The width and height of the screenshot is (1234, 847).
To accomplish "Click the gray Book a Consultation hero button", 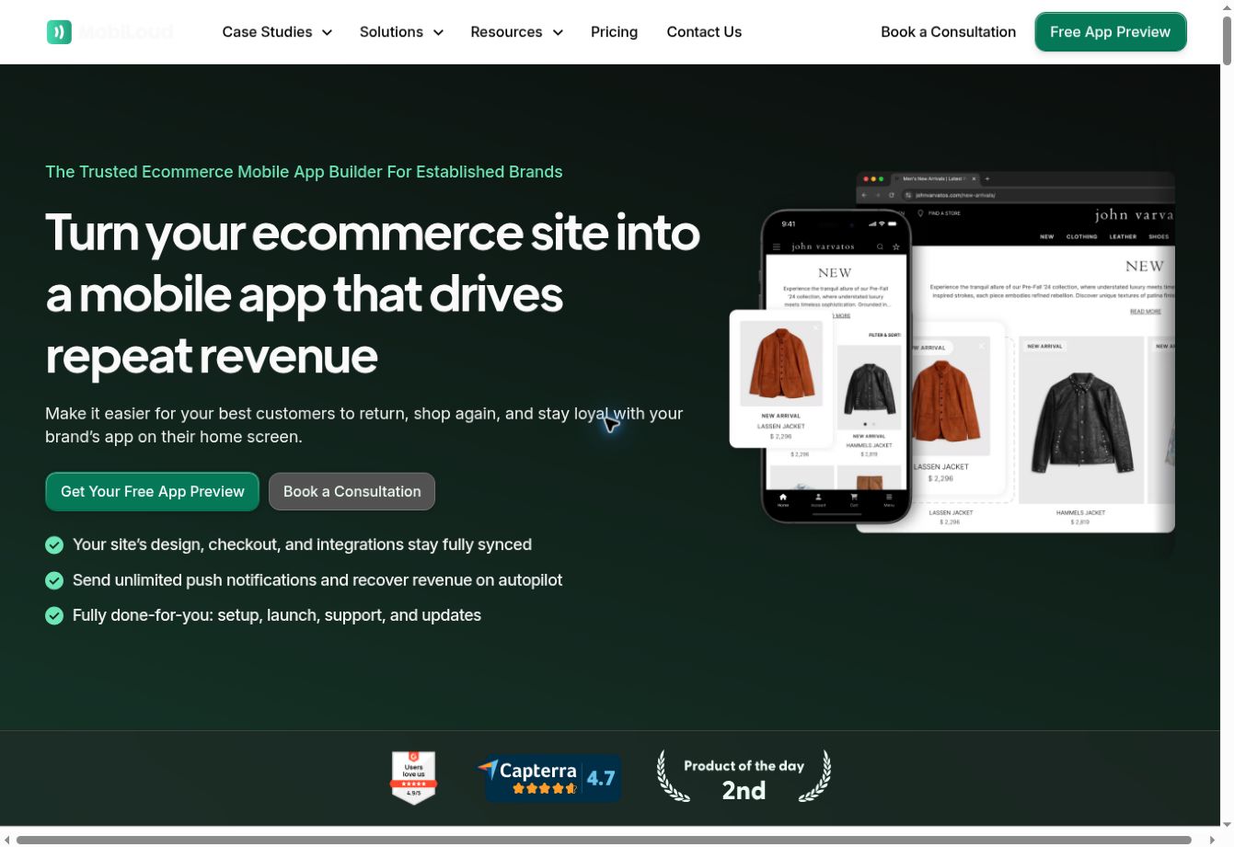I will pos(352,492).
